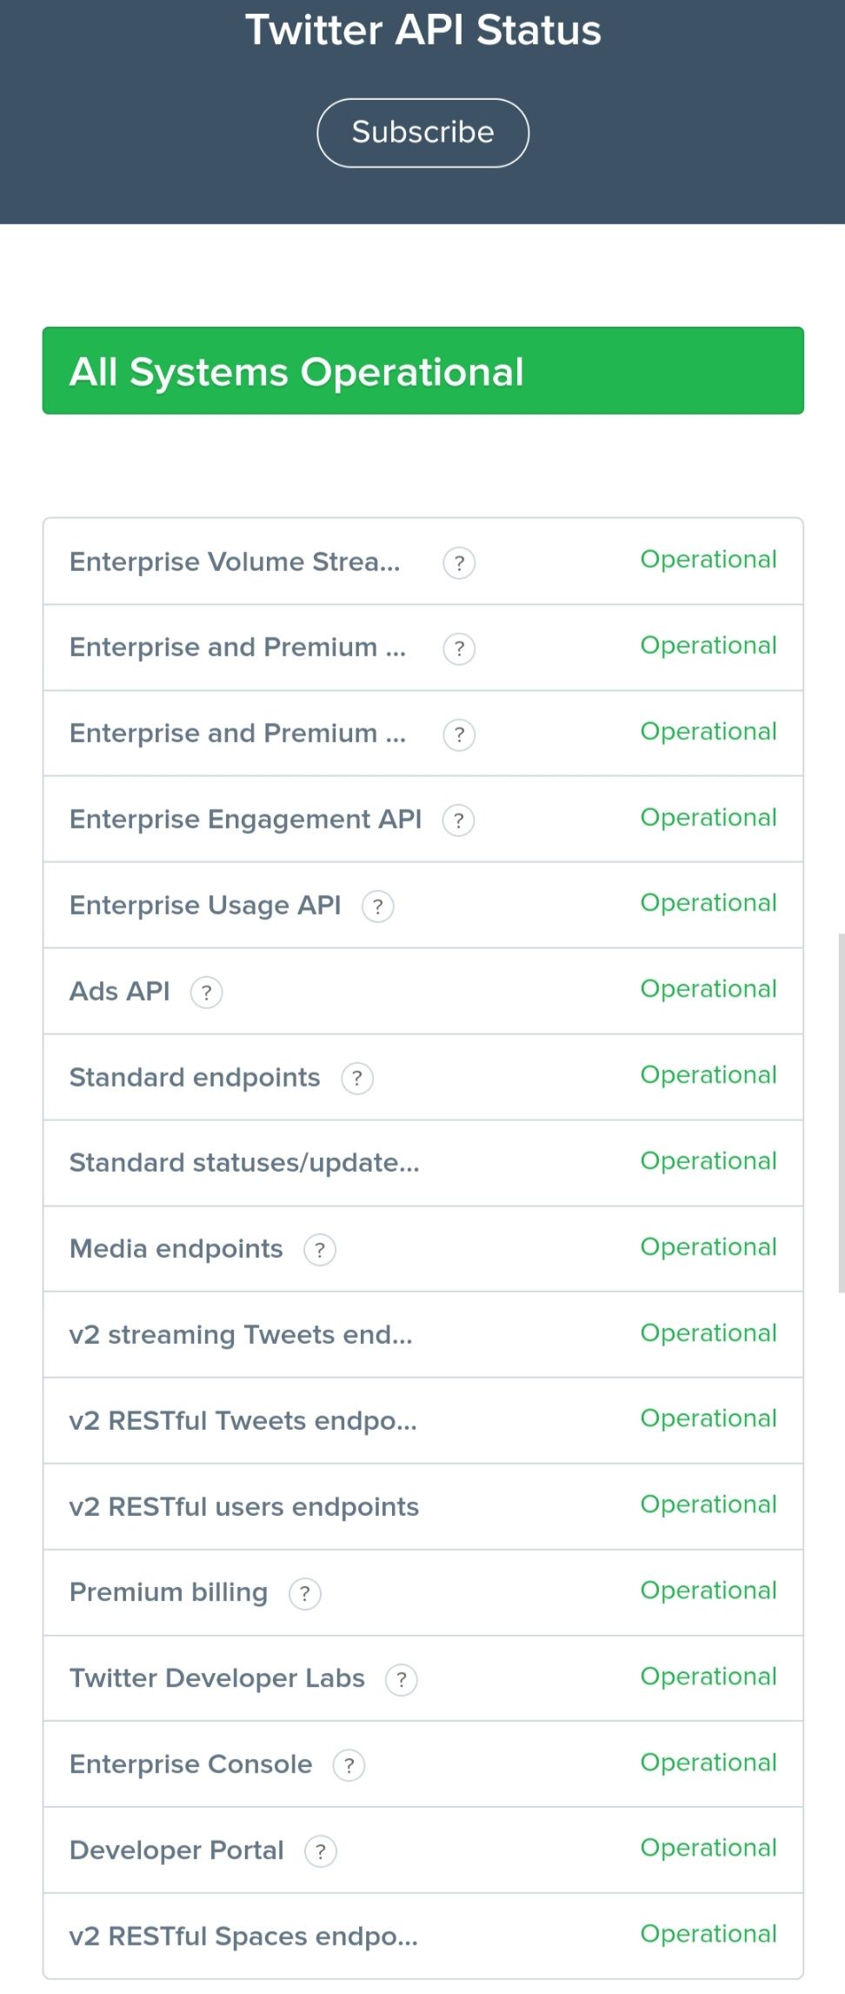Click Operational status for Ads API
This screenshot has height=1994, width=845.
coord(709,990)
